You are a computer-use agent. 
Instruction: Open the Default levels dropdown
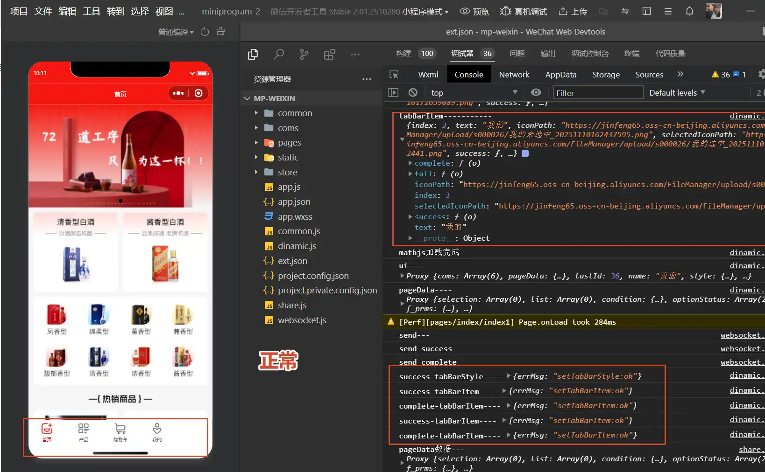tap(677, 93)
